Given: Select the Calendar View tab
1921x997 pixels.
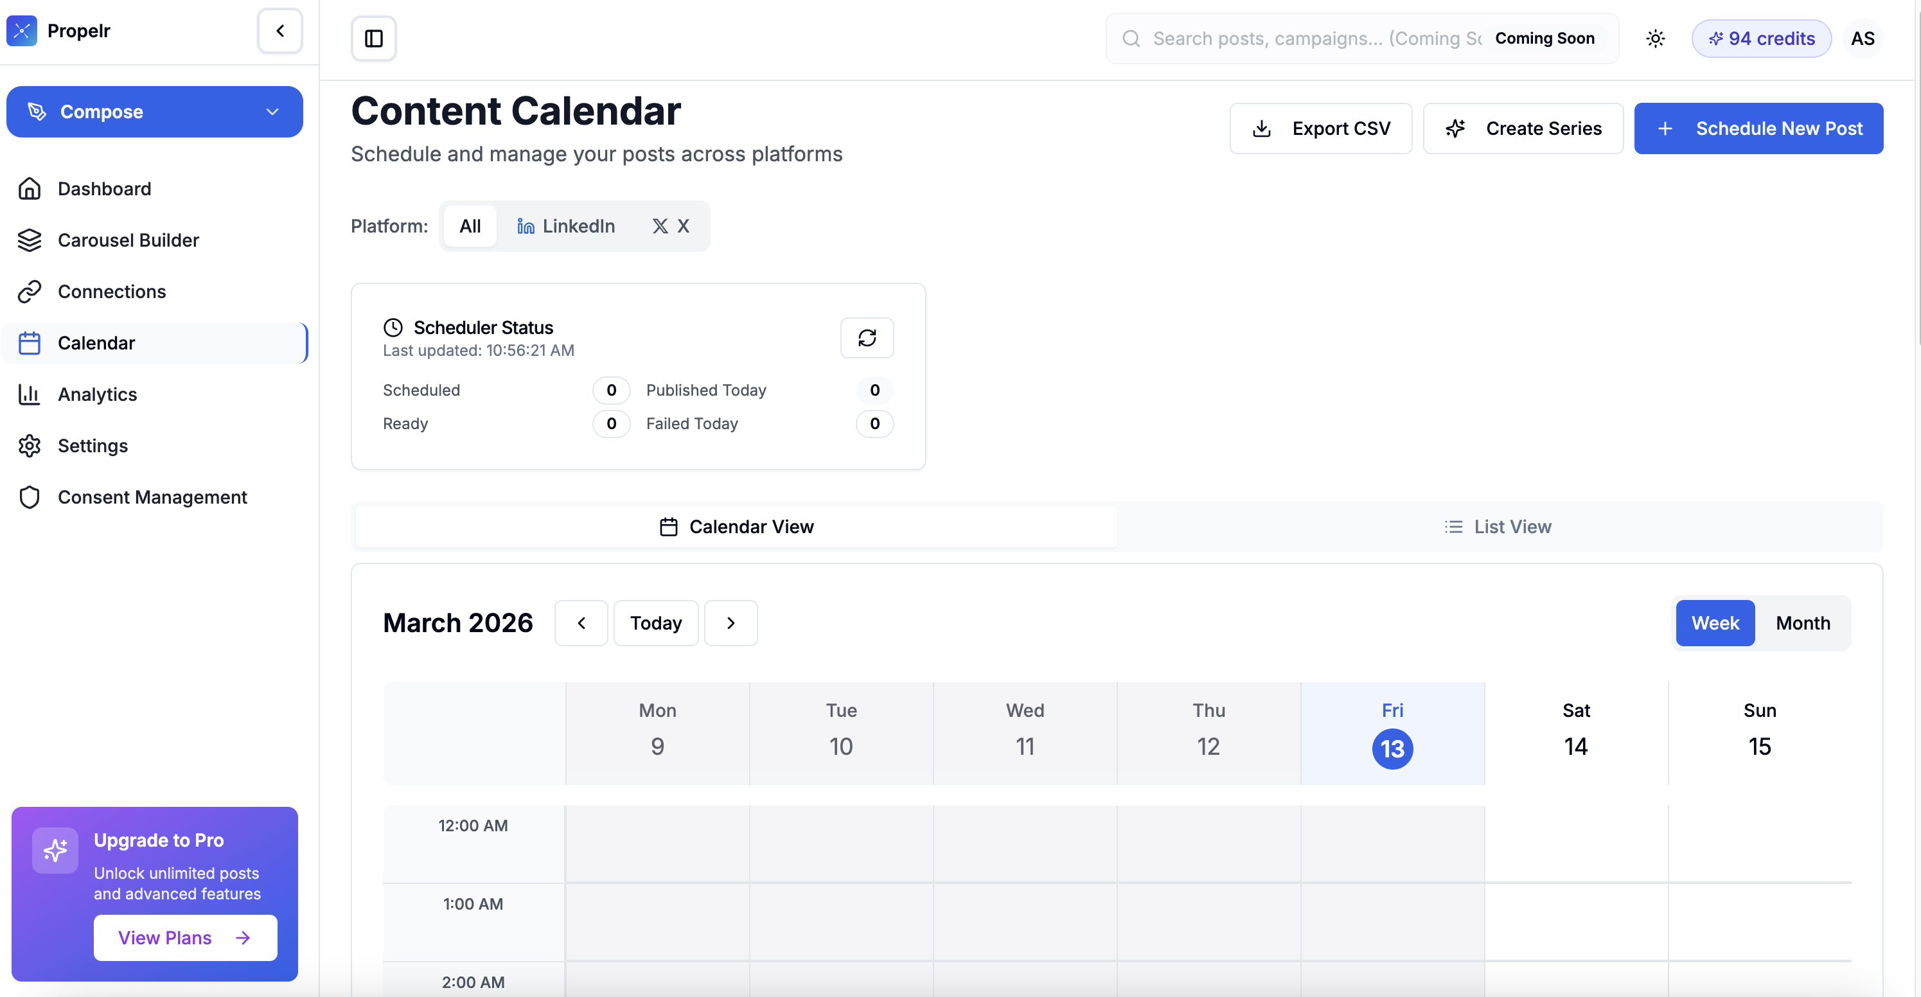Looking at the screenshot, I should 736,527.
